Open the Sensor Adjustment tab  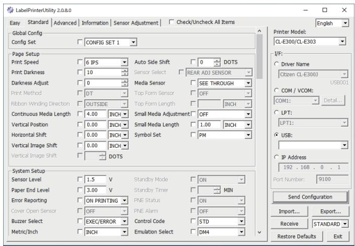[x=136, y=23]
